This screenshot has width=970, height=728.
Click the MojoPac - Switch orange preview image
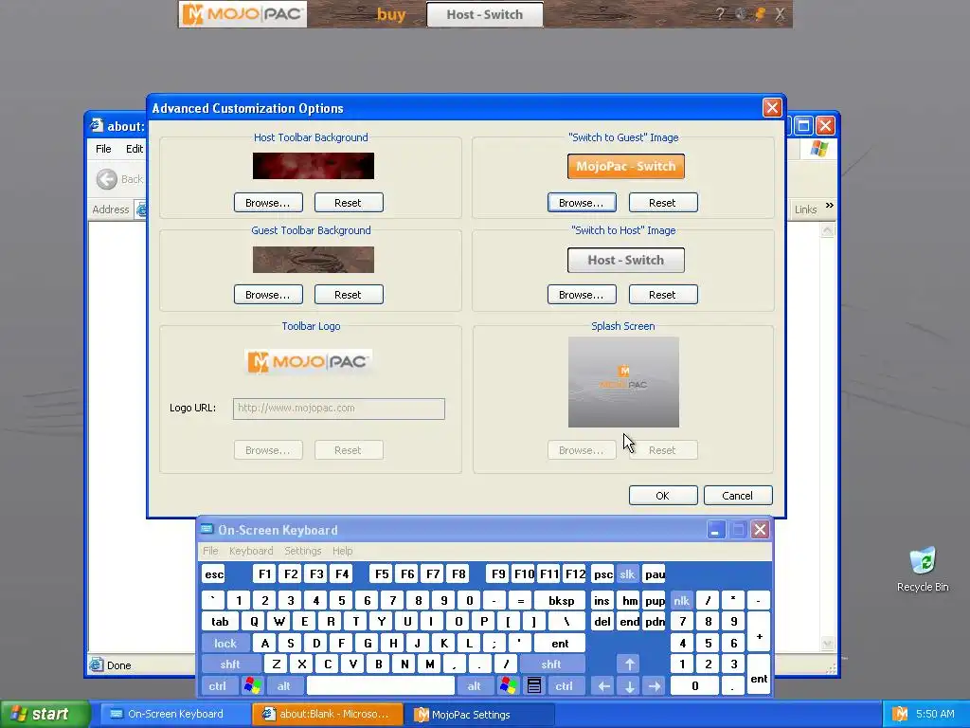[625, 167]
